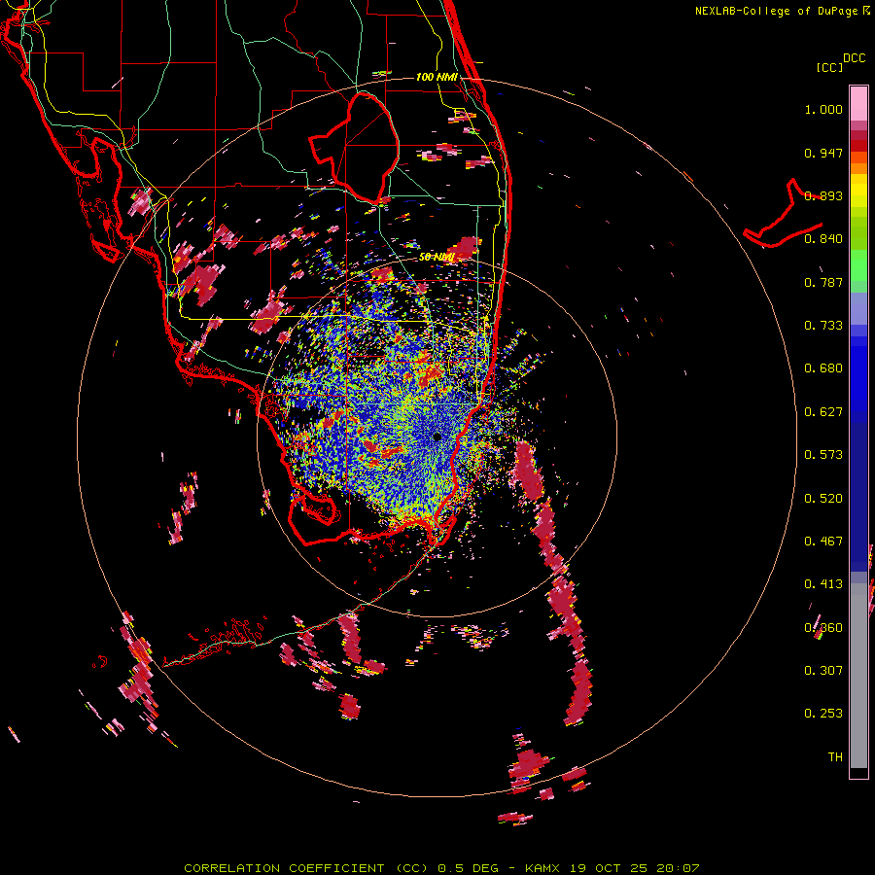Click the 0.840 legend value

tap(823, 239)
